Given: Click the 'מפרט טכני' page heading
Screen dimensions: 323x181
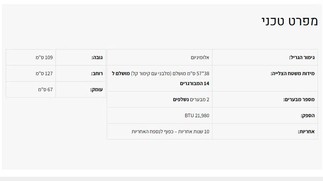Looking at the screenshot, I should point(289,22).
